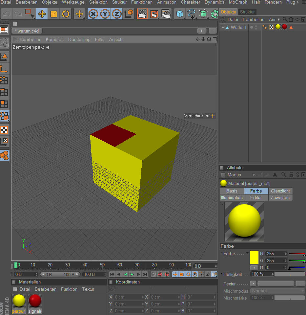Switch world/object coordinate system icon
306x315 pixels.
click(x=129, y=14)
